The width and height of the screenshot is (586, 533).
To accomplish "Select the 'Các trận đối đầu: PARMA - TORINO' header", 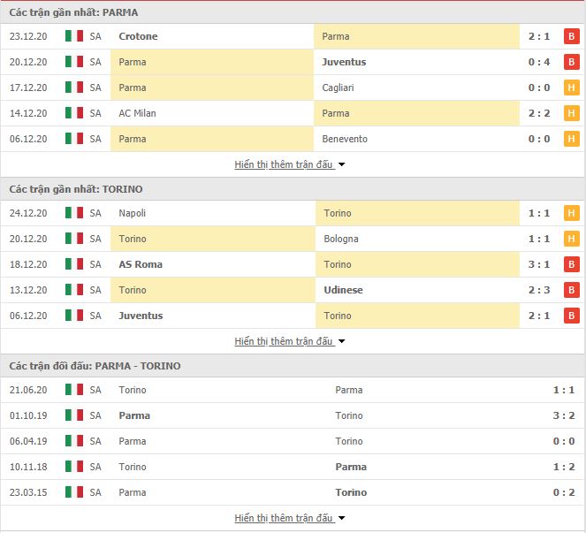I will (95, 366).
